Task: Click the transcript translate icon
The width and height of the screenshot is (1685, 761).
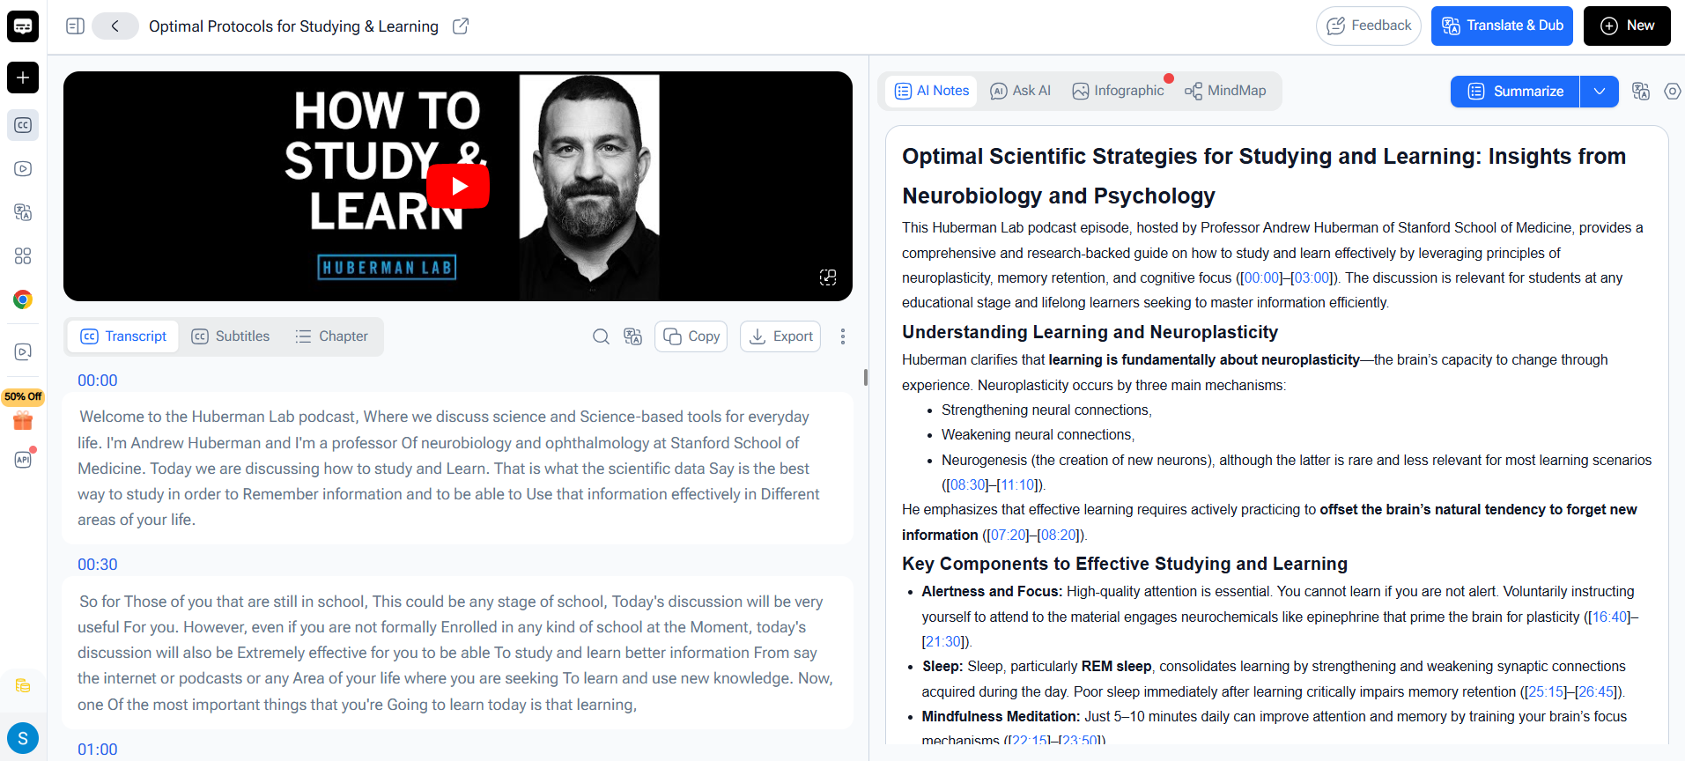Action: [x=632, y=336]
